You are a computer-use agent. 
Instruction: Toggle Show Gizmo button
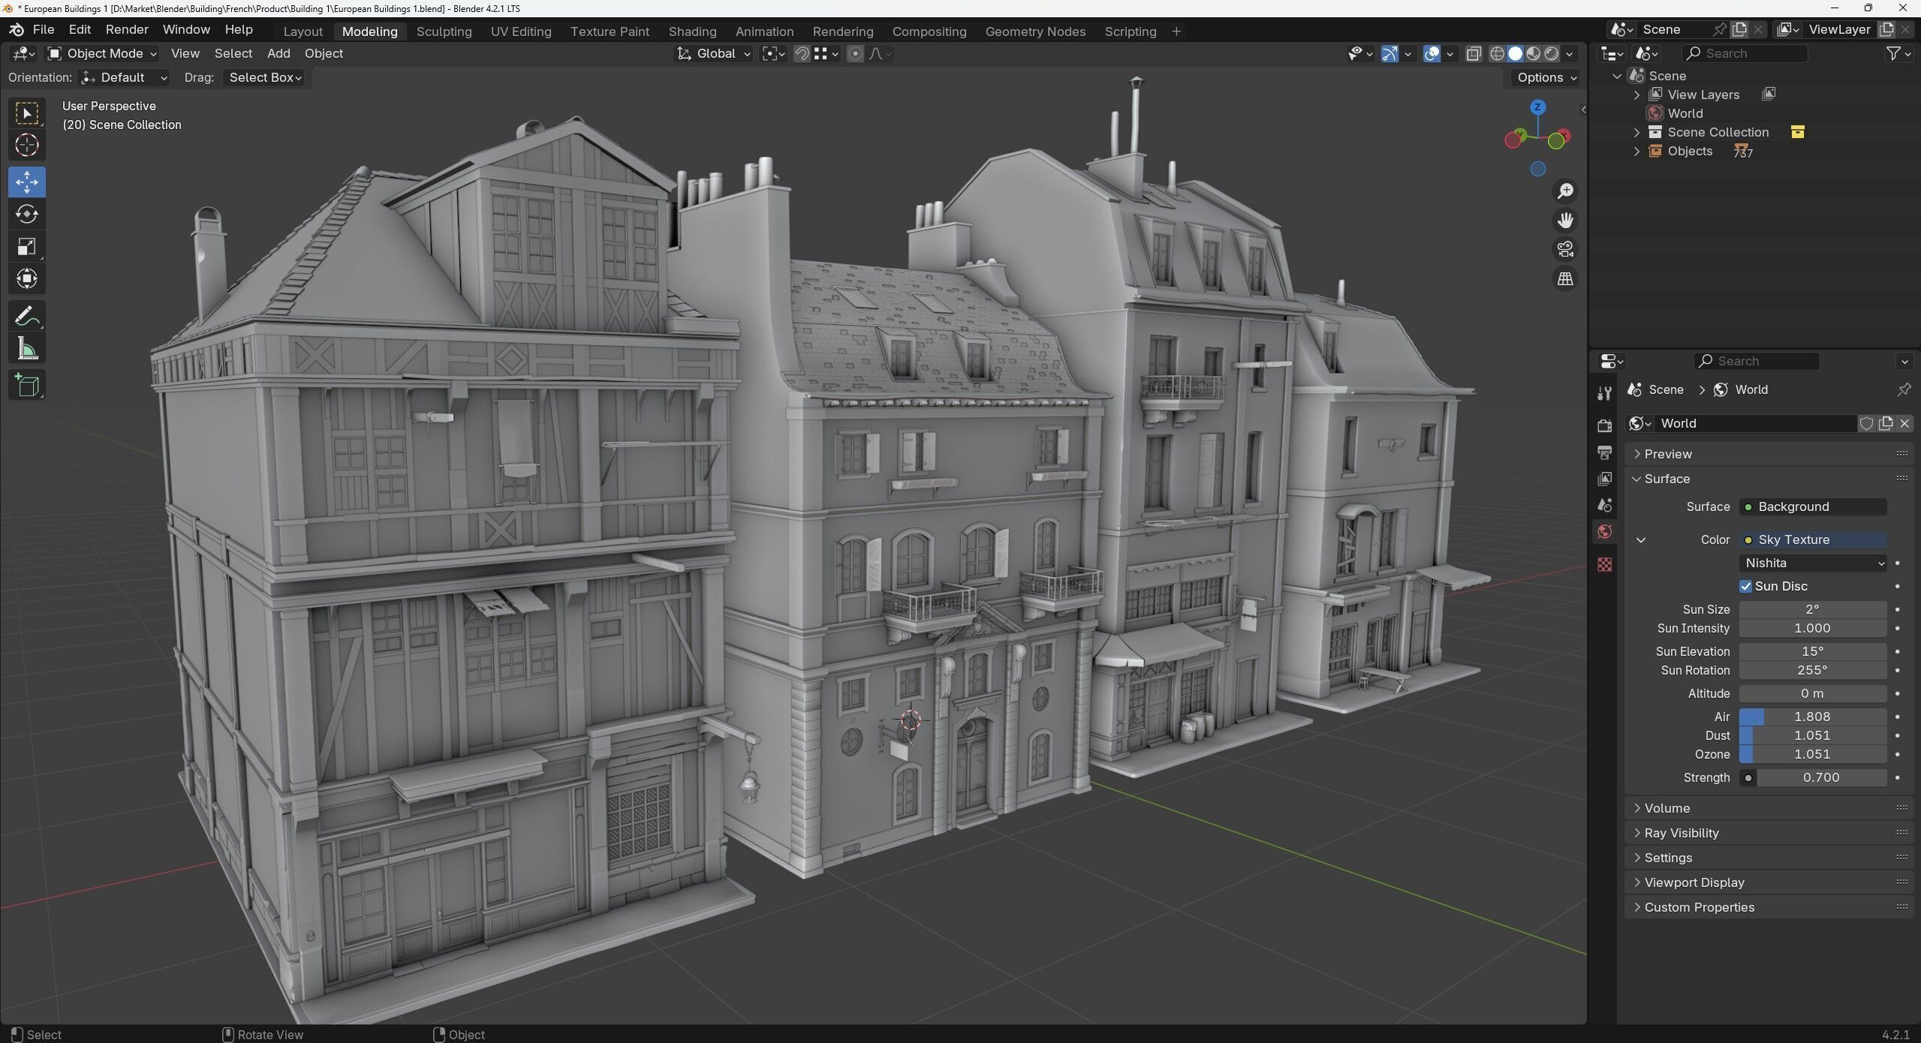pos(1390,53)
